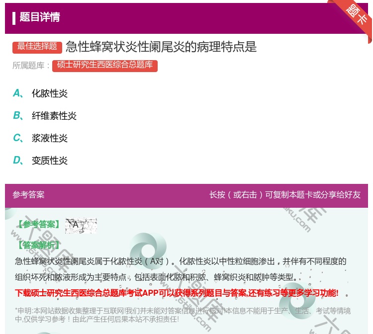This screenshot has width=373, height=334.
Task: Select option B 纤维素性炎
Action: pos(45,116)
